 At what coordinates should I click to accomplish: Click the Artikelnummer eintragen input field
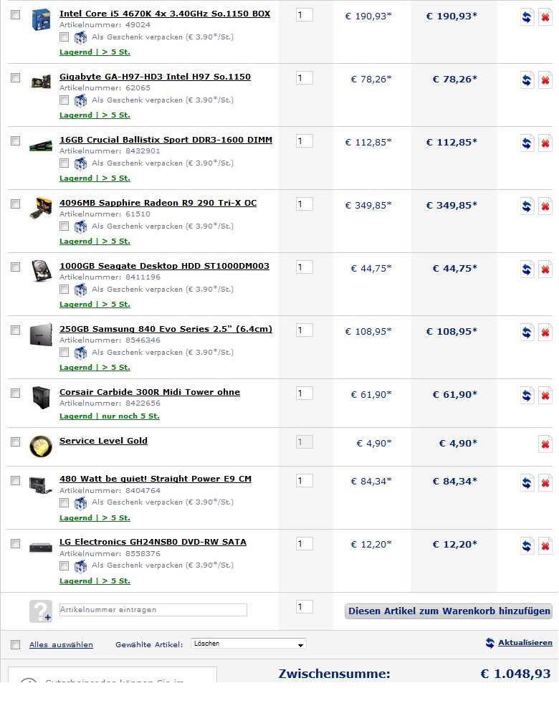click(x=153, y=610)
